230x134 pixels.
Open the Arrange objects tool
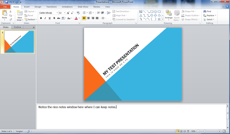(x=169, y=15)
